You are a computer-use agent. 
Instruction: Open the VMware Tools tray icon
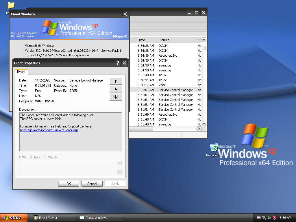[x=259, y=217]
